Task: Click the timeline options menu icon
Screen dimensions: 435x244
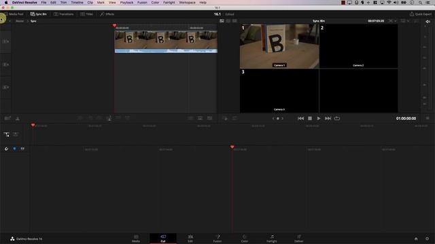Action: (428, 119)
